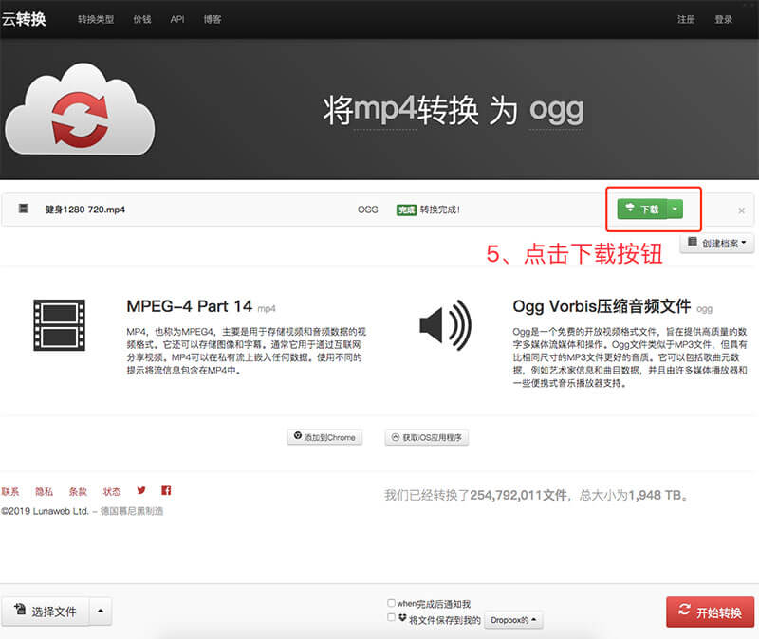
Task: Click the green 完成 status badge
Action: pos(406,210)
